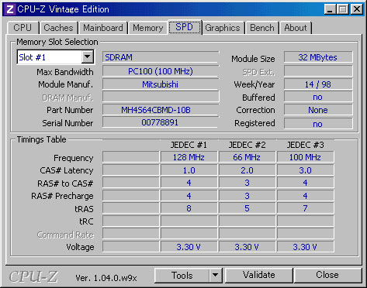Viewport: 367px width, 288px height.
Task: Click JEDEC #3 tRAS value 7
Action: click(x=305, y=208)
